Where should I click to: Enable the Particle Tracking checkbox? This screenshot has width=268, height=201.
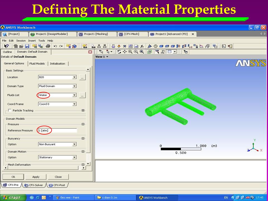coord(10,111)
